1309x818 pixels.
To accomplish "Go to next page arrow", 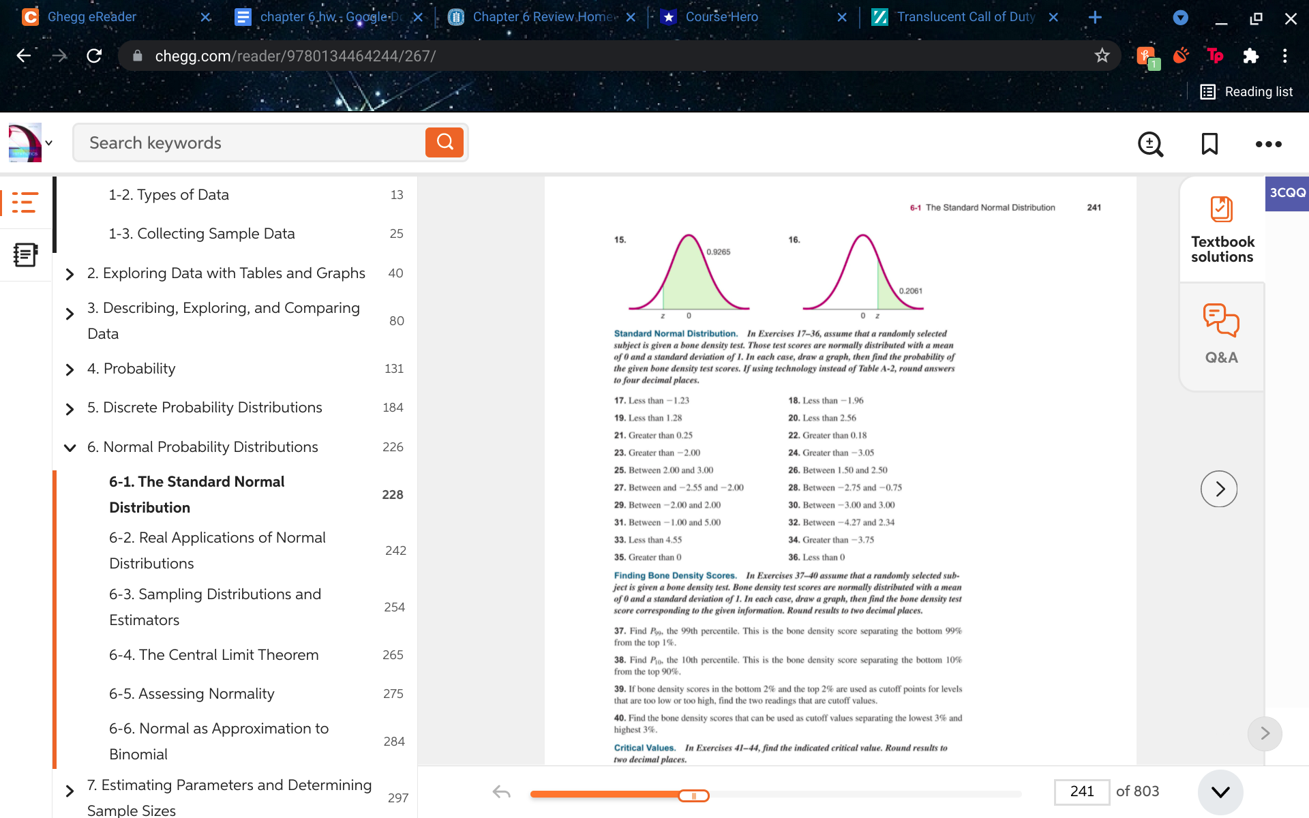I will click(1219, 489).
